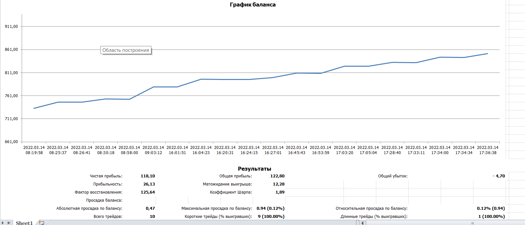This screenshot has width=525, height=225.
Task: Click the 08:30:18 date axis label
Action: tap(106, 150)
